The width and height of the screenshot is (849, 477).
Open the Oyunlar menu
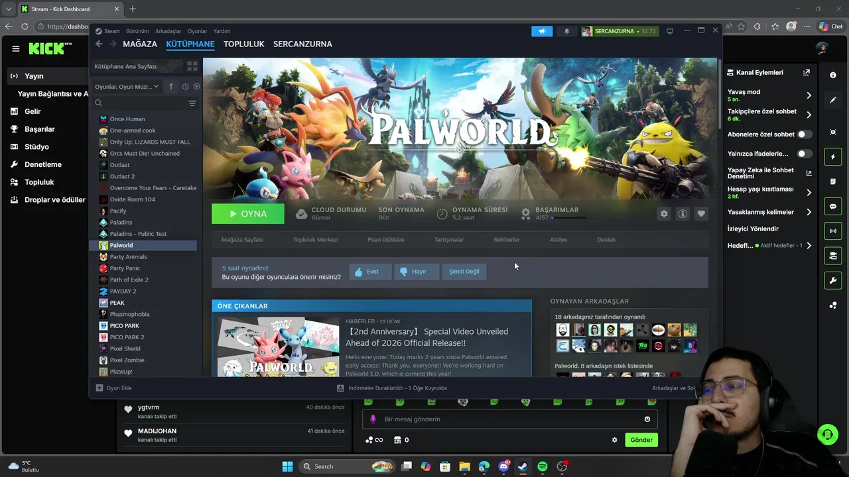[x=198, y=31]
